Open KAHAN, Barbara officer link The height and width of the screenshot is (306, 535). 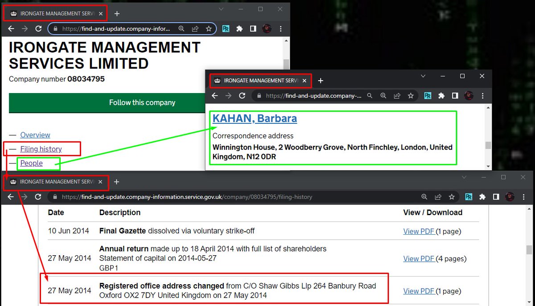(255, 118)
